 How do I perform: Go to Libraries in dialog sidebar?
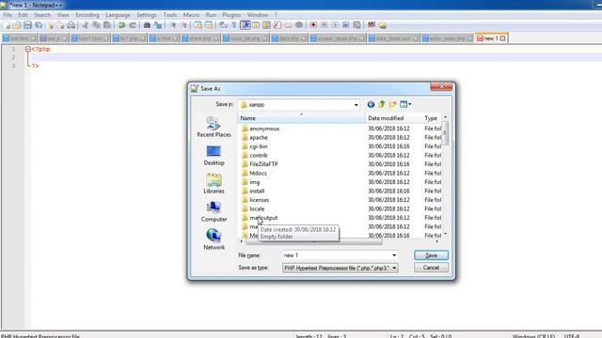(214, 184)
